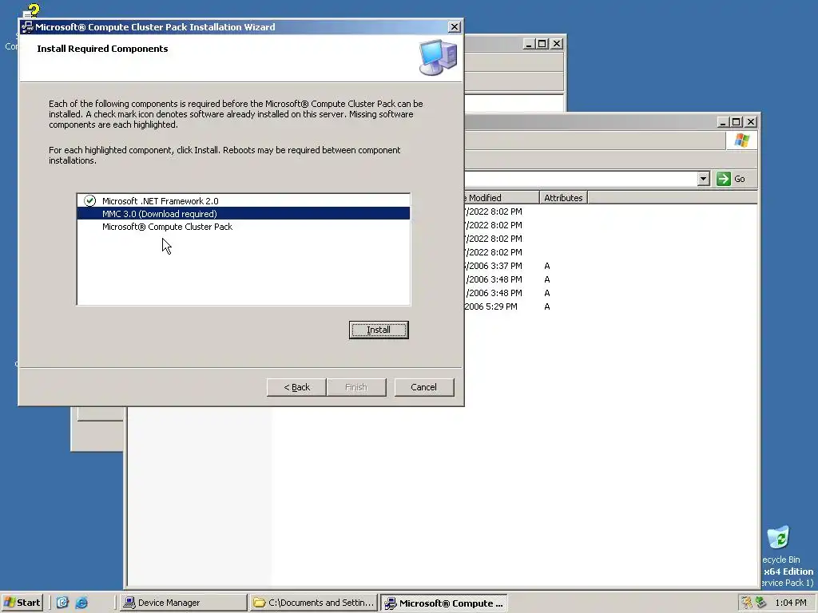Click the computer icon in wizard header

(x=439, y=57)
